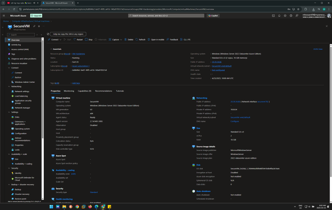This screenshot has height=210, width=332.
Task: Delete the virtual machine
Action: coord(129,39)
